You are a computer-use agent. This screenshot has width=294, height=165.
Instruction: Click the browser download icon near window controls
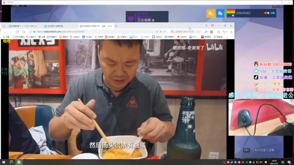[x=206, y=26]
